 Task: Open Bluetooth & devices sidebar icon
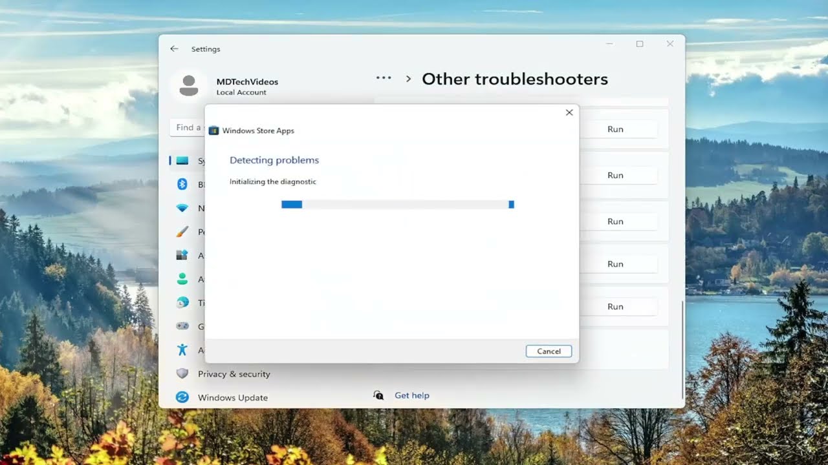click(x=182, y=185)
